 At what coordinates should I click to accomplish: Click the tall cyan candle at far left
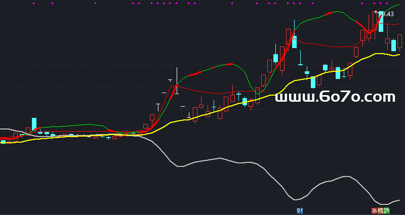tap(34, 124)
